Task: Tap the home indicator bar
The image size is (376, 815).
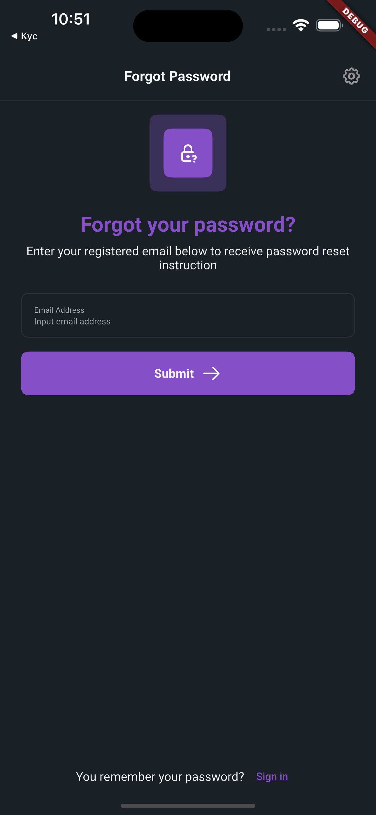Action: pos(188,805)
